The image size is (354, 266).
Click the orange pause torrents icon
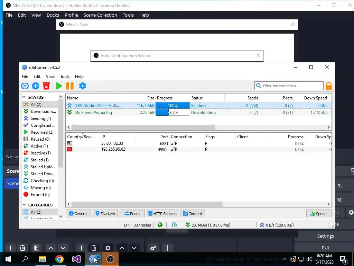tap(70, 86)
